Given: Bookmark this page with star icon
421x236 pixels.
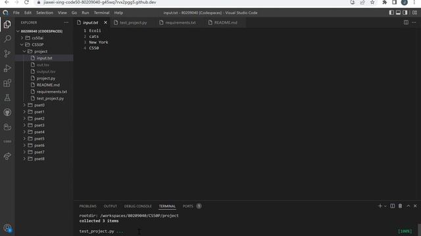Looking at the screenshot, I should click(x=372, y=3).
